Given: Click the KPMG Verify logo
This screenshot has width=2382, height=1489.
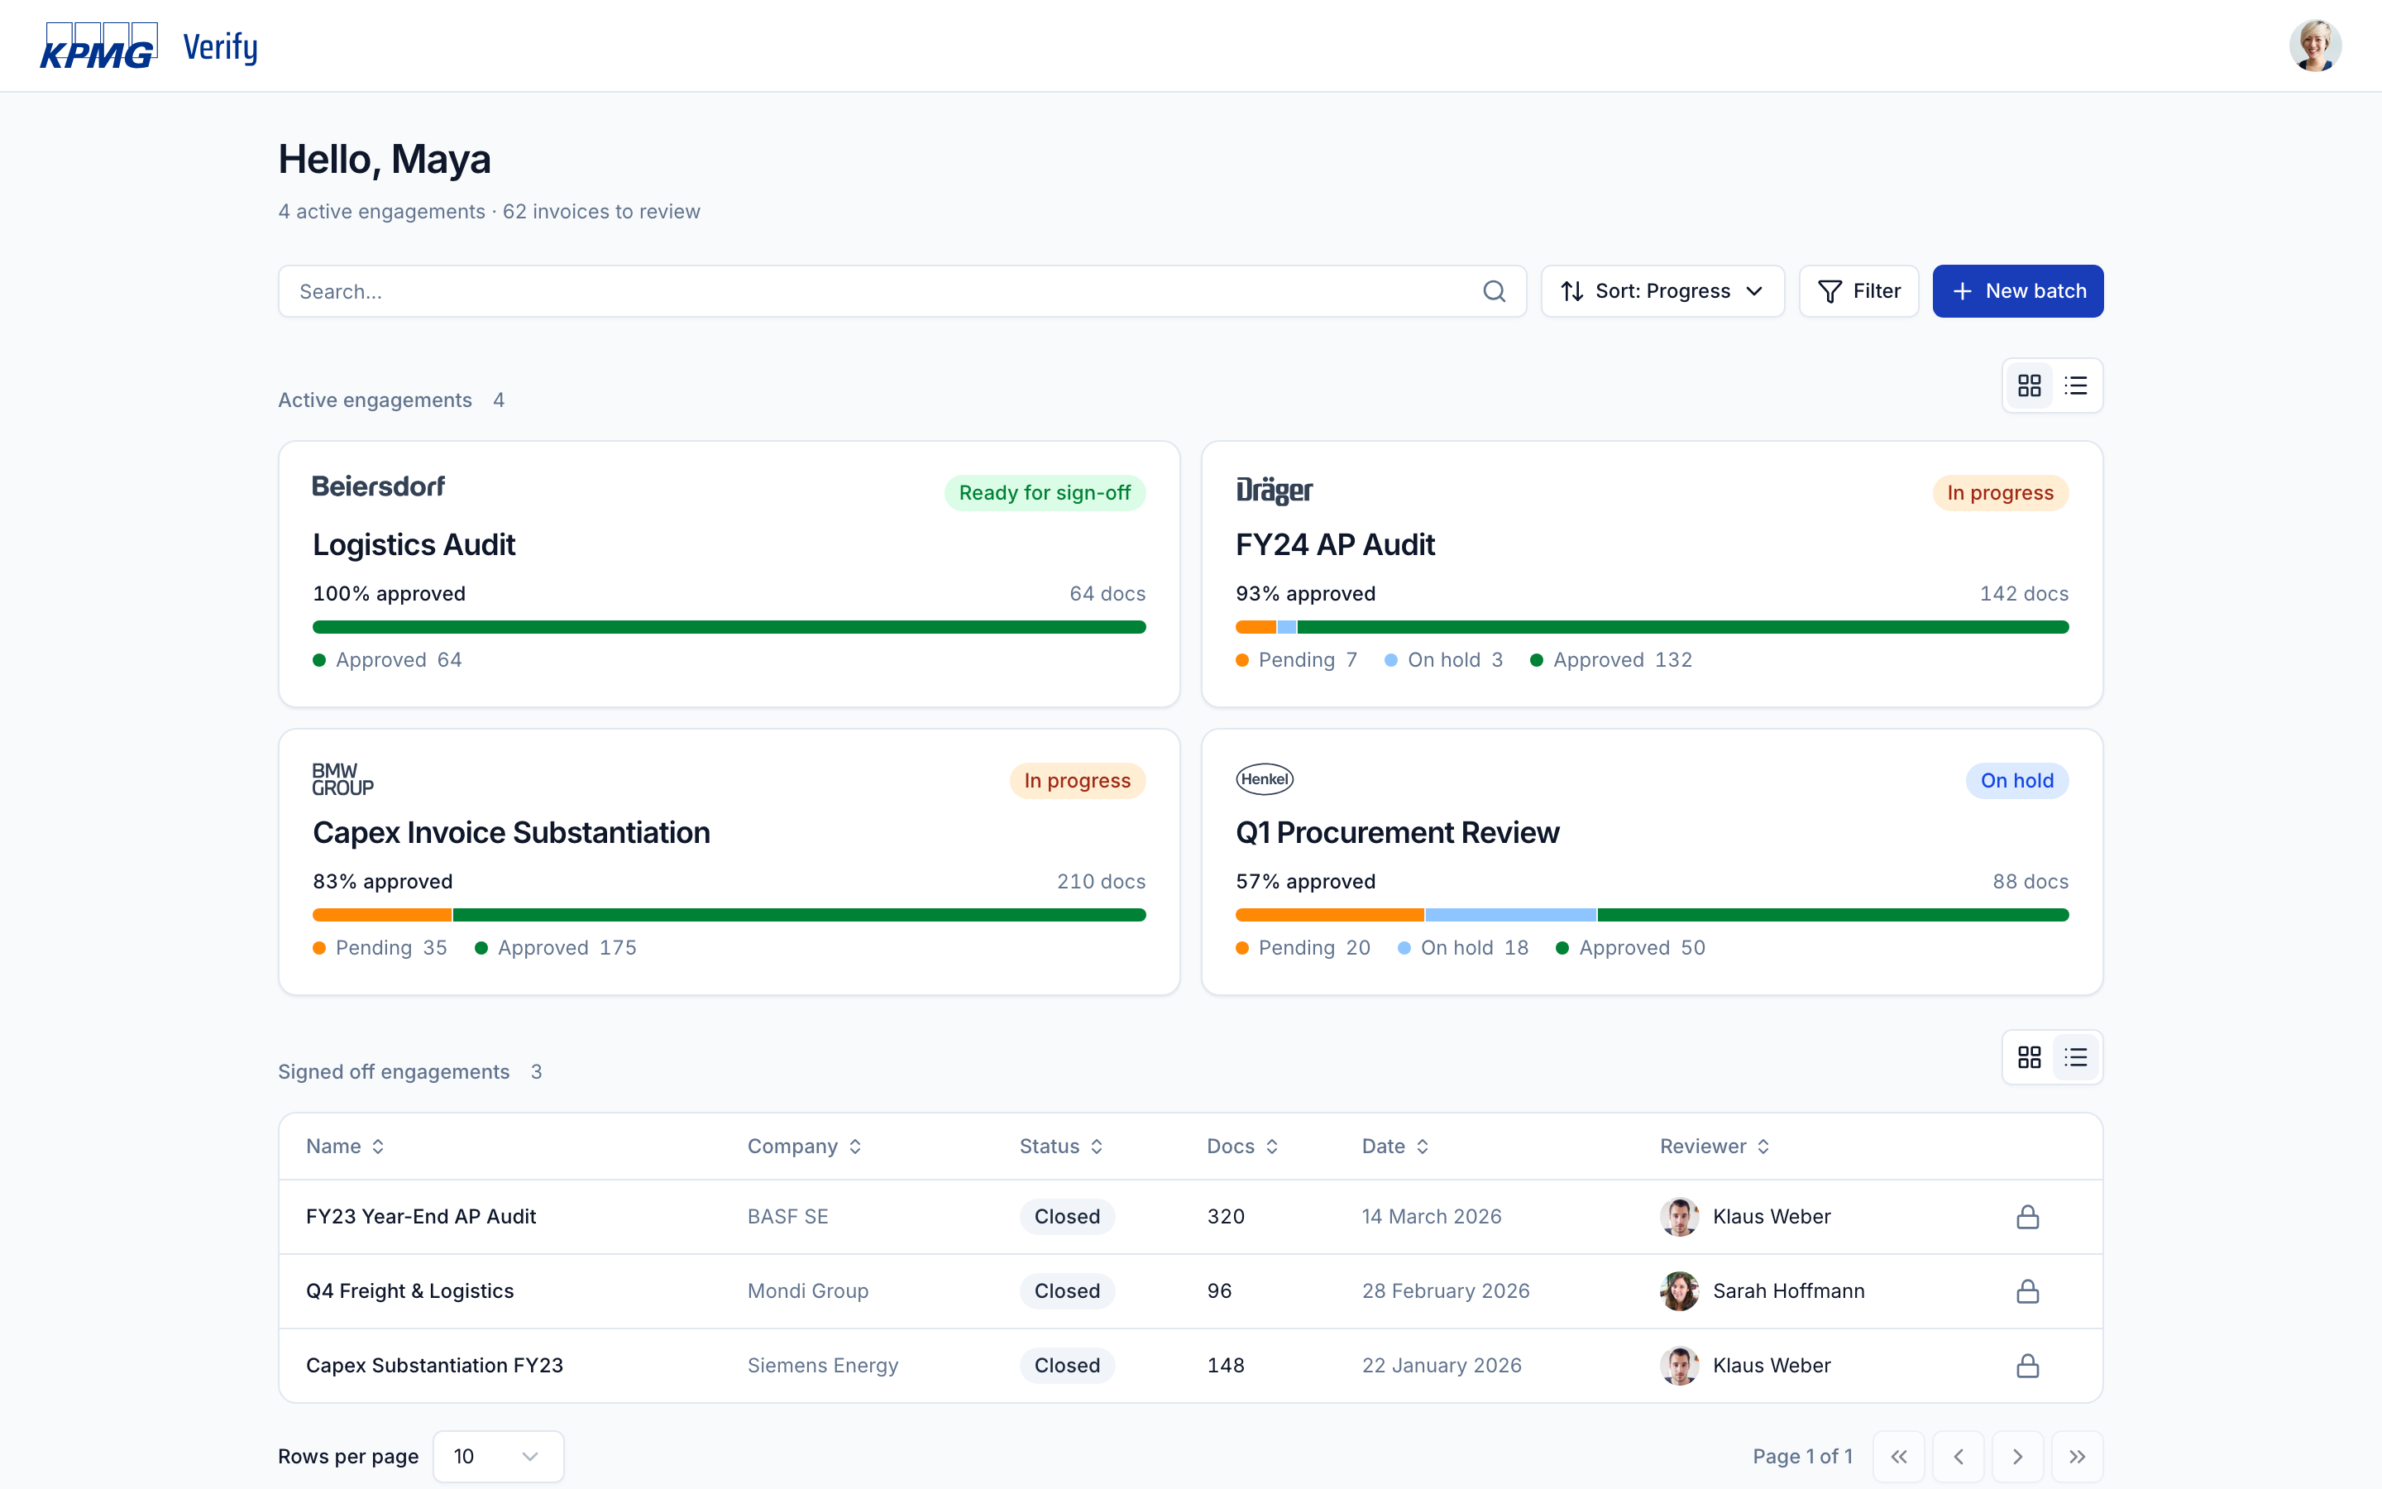Looking at the screenshot, I should pyautogui.click(x=149, y=46).
